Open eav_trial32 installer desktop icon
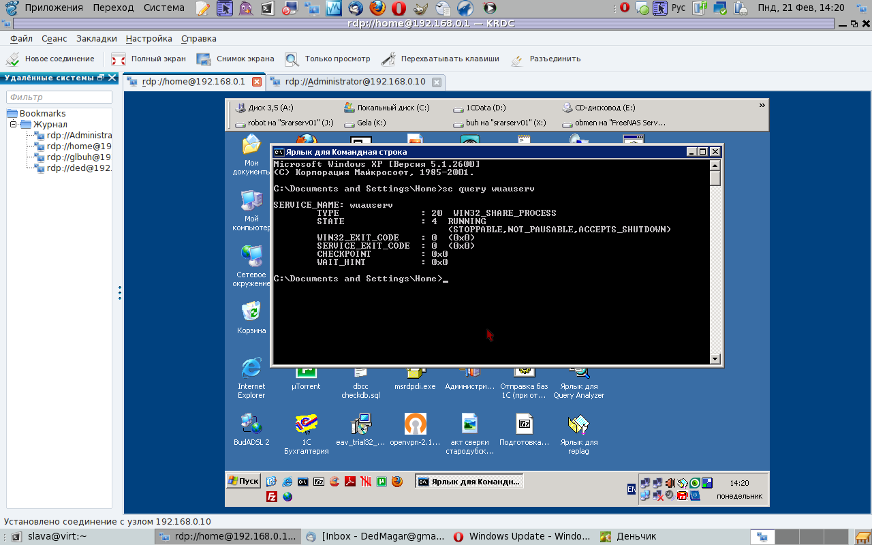Screen dimensions: 872x545 click(x=362, y=430)
